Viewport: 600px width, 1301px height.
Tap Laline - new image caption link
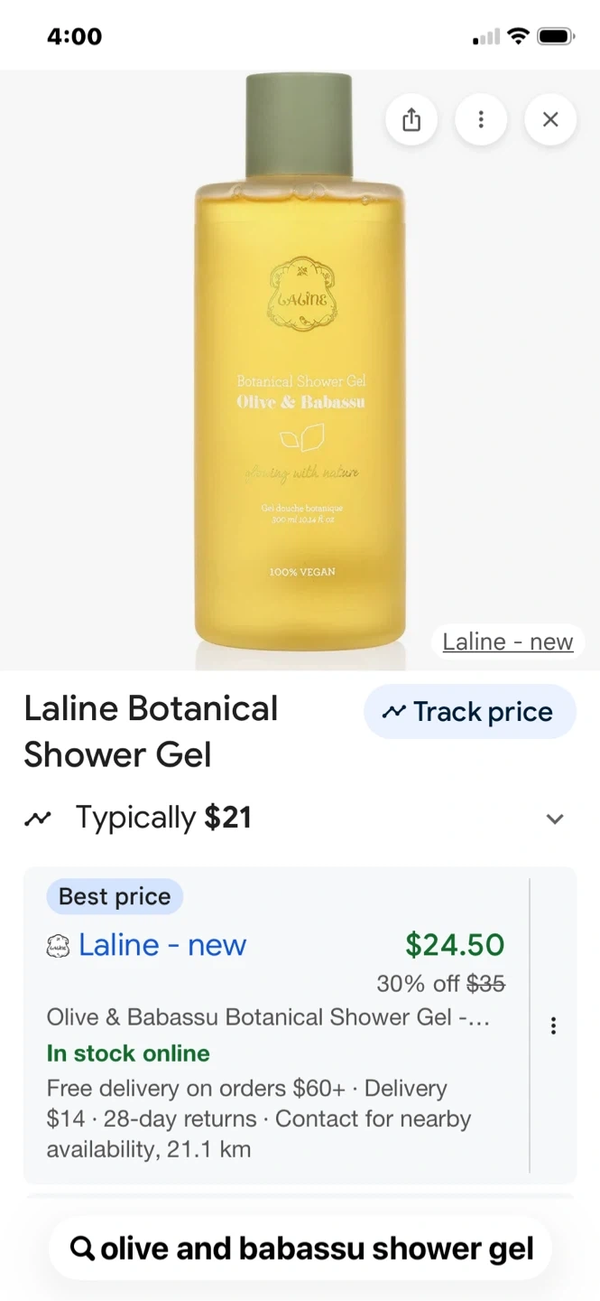508,641
